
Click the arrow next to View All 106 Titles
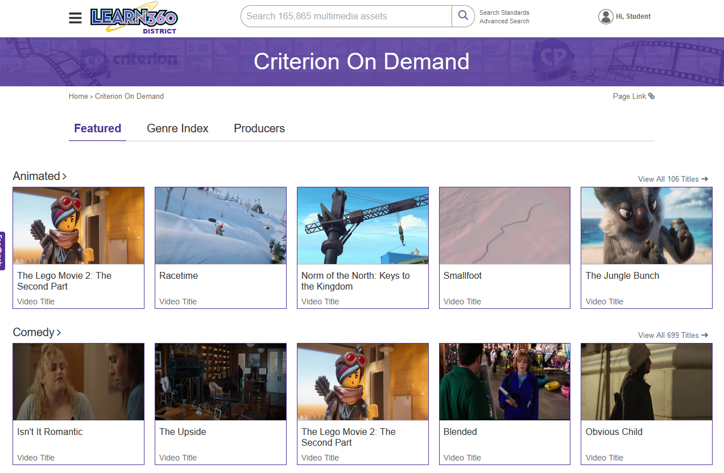point(705,179)
